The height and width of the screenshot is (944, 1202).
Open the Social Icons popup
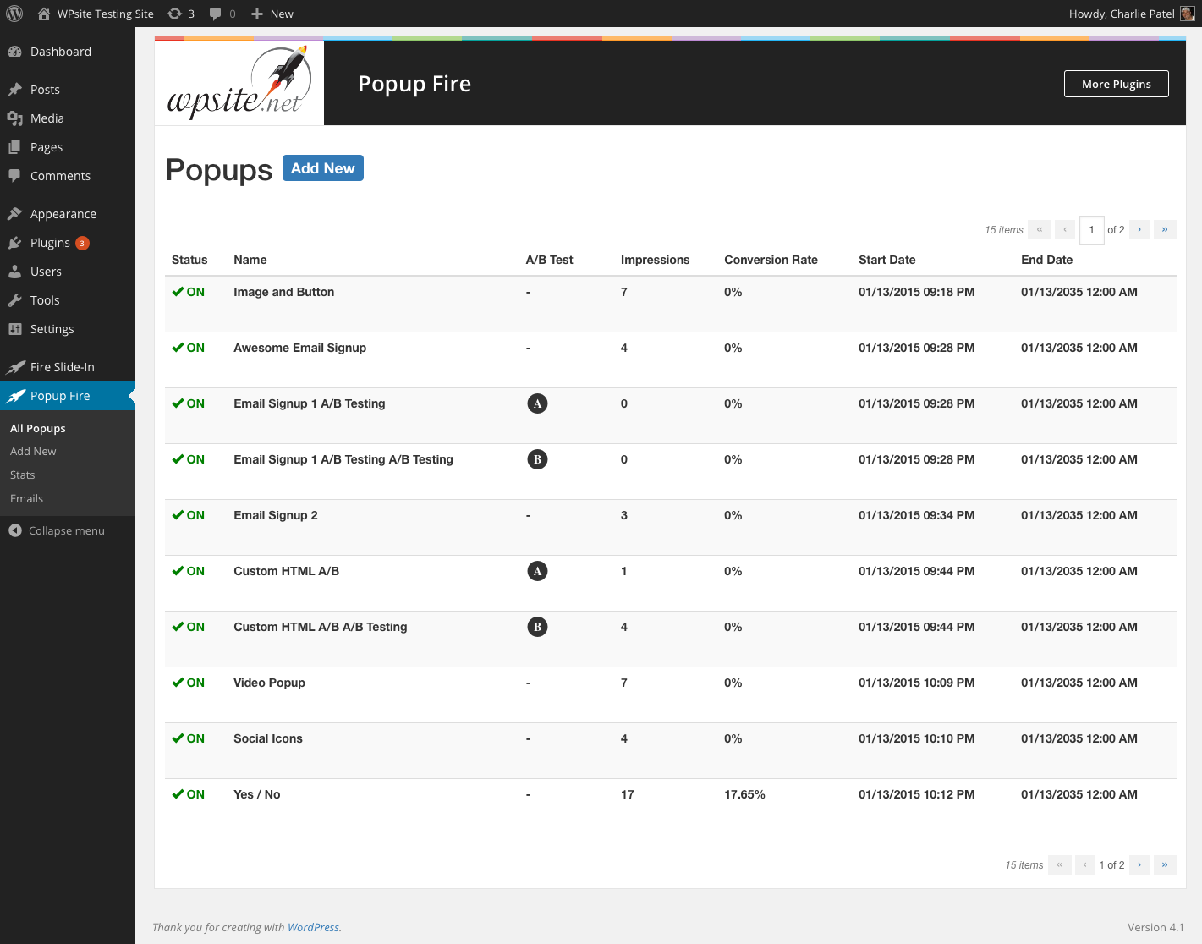(268, 738)
